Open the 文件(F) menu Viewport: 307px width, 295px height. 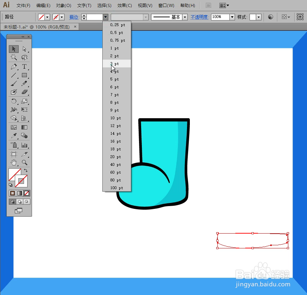23,6
